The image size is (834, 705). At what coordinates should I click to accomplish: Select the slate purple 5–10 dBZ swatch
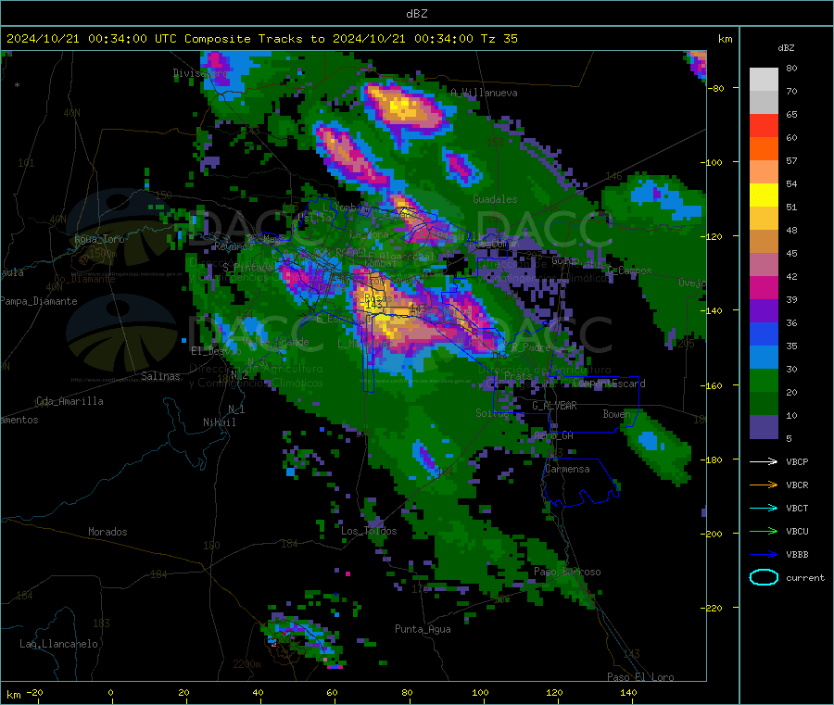pyautogui.click(x=764, y=426)
